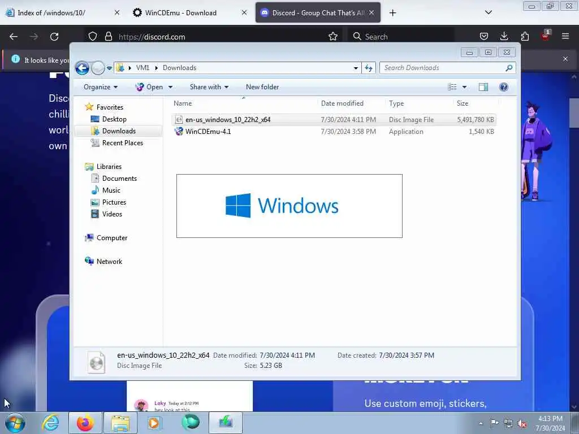Screen dimensions: 579x434
Task: Click Downloads in the address breadcrumb
Action: 179,68
